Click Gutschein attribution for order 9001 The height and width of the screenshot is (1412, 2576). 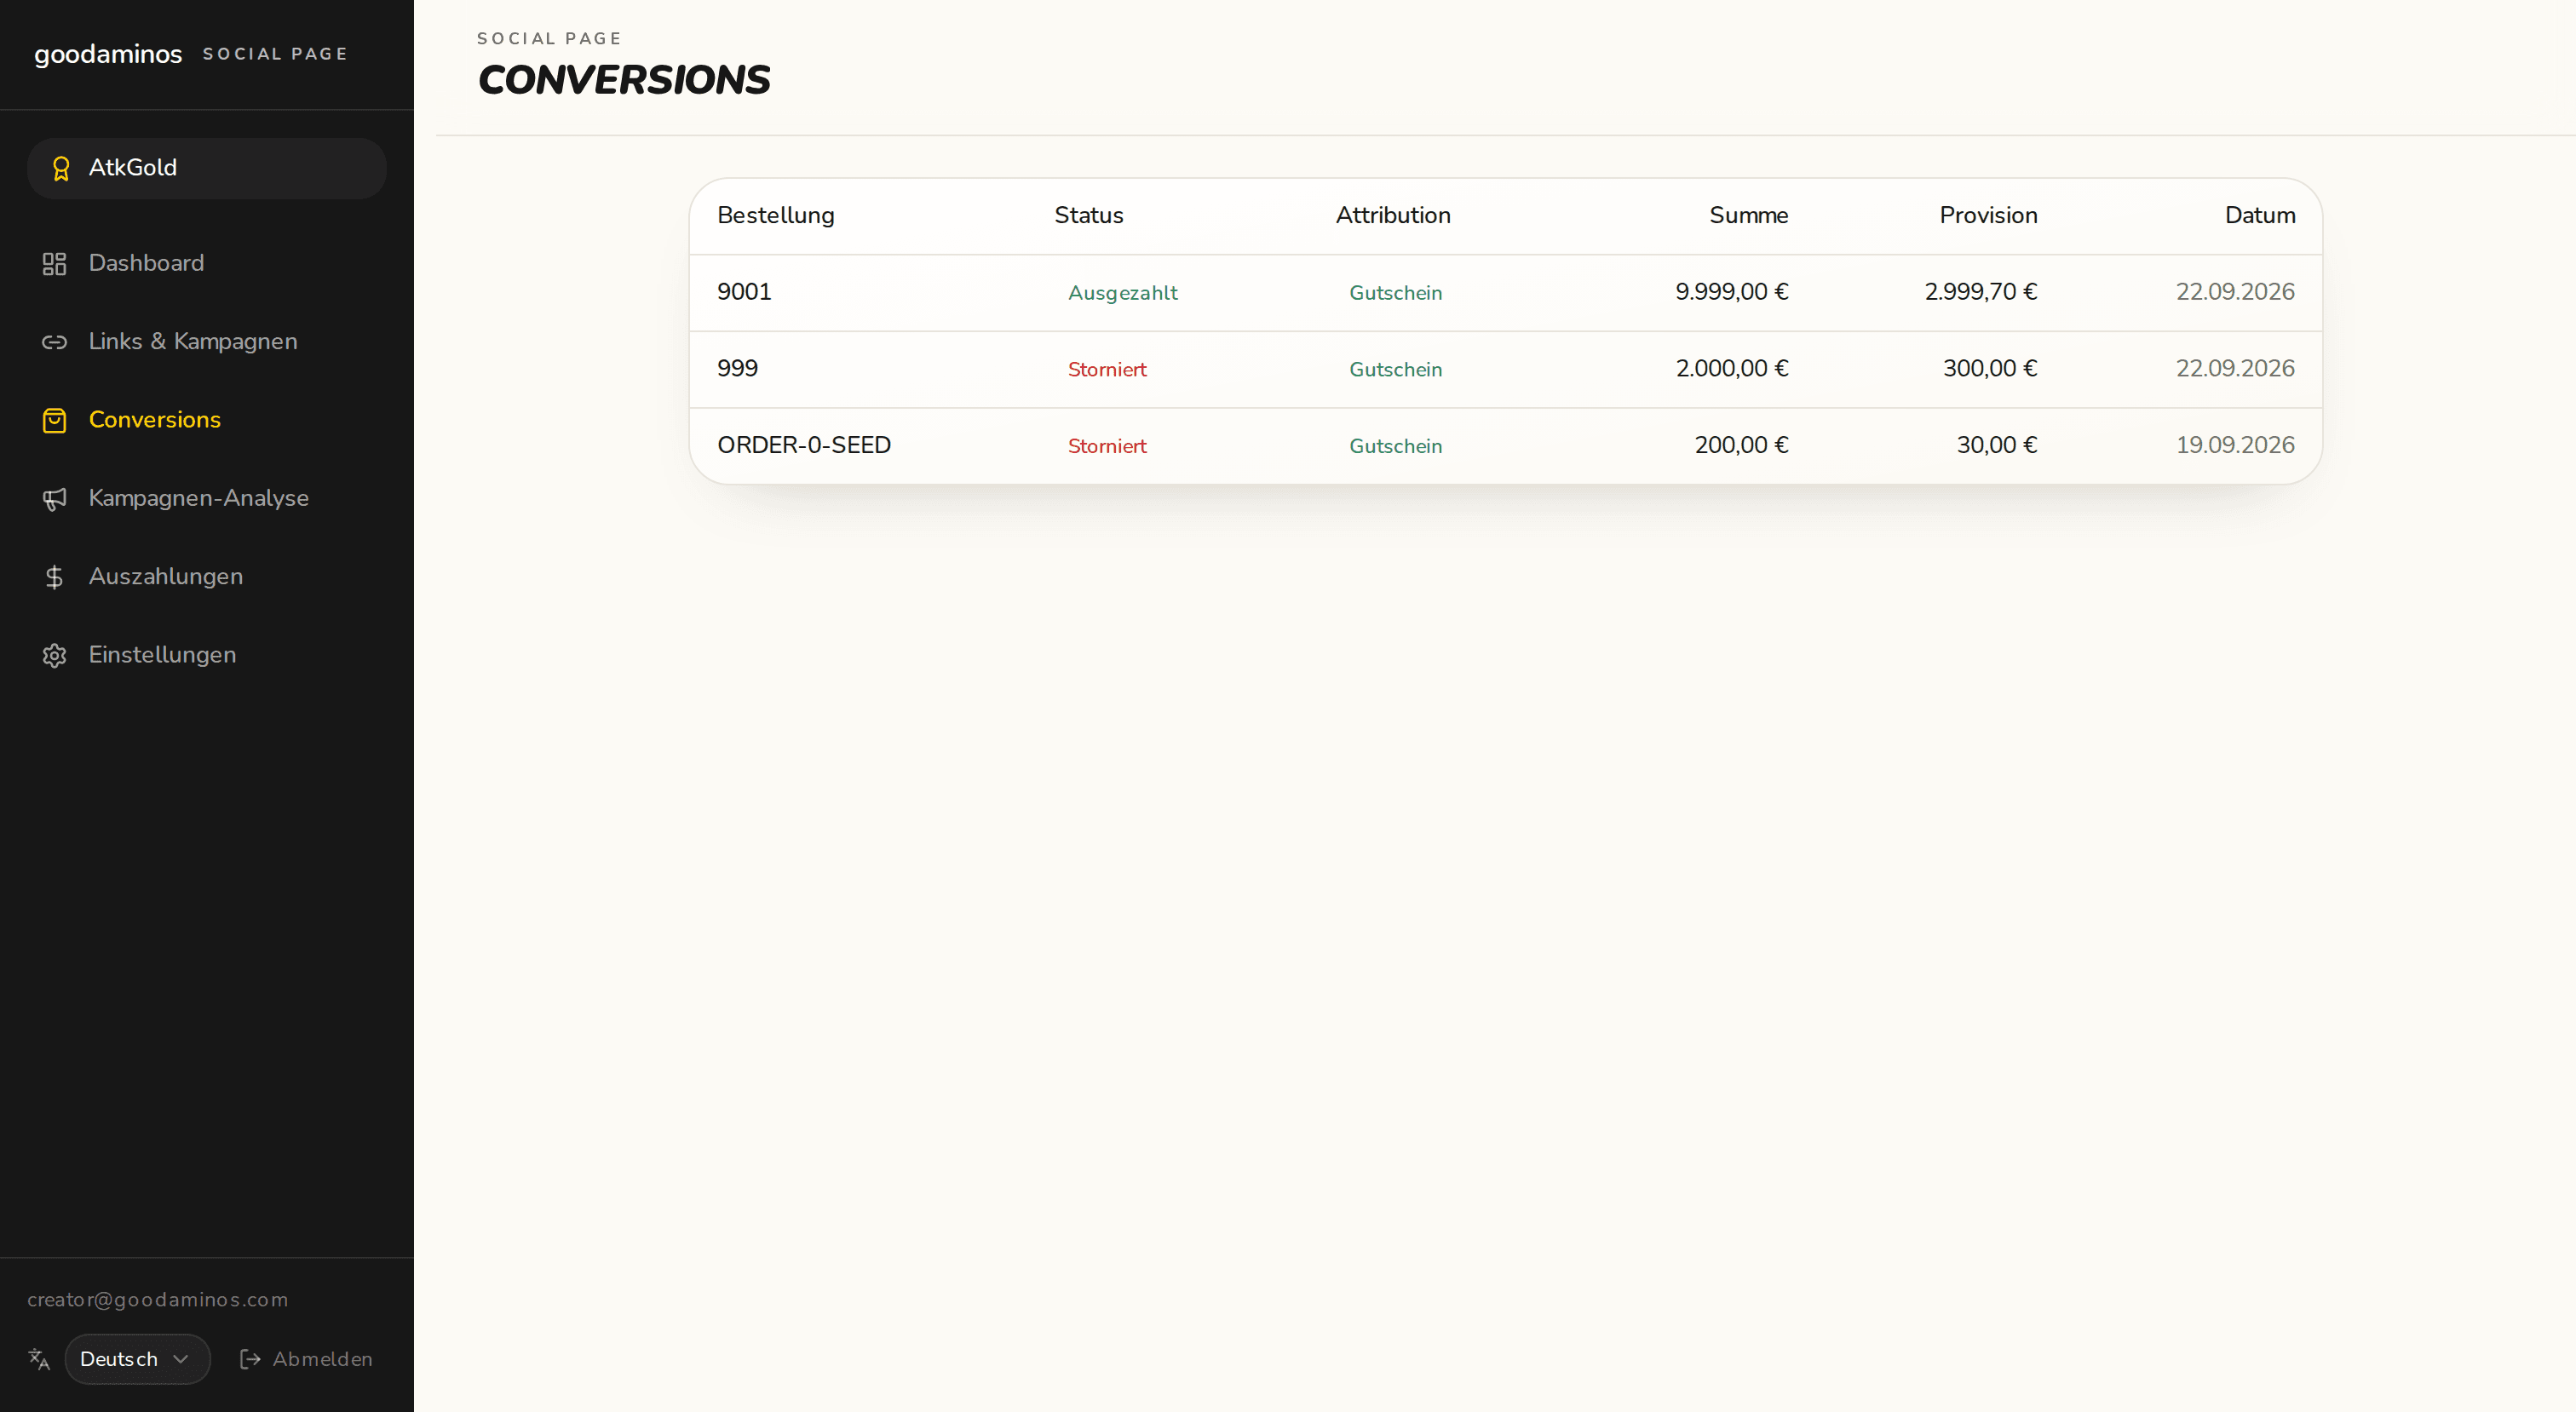pyautogui.click(x=1396, y=293)
